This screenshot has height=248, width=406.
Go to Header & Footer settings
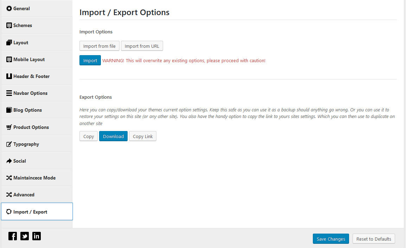pyautogui.click(x=31, y=76)
